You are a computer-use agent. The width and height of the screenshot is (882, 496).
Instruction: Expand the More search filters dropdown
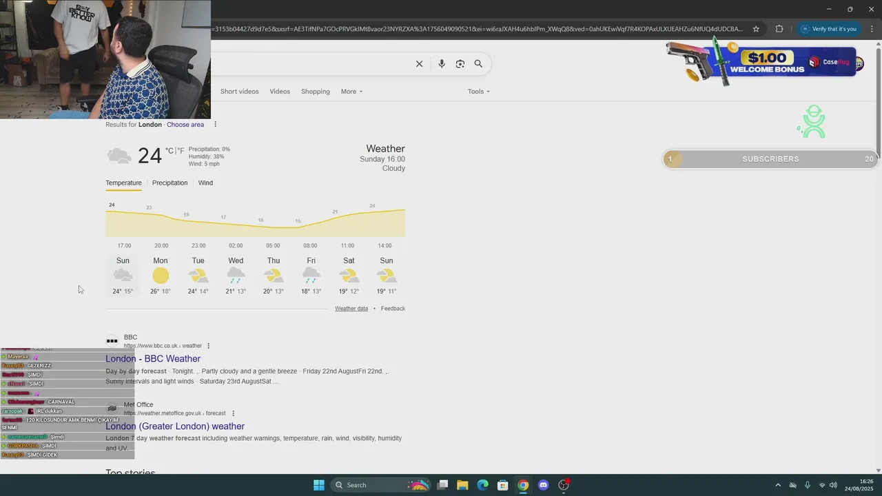click(x=351, y=92)
